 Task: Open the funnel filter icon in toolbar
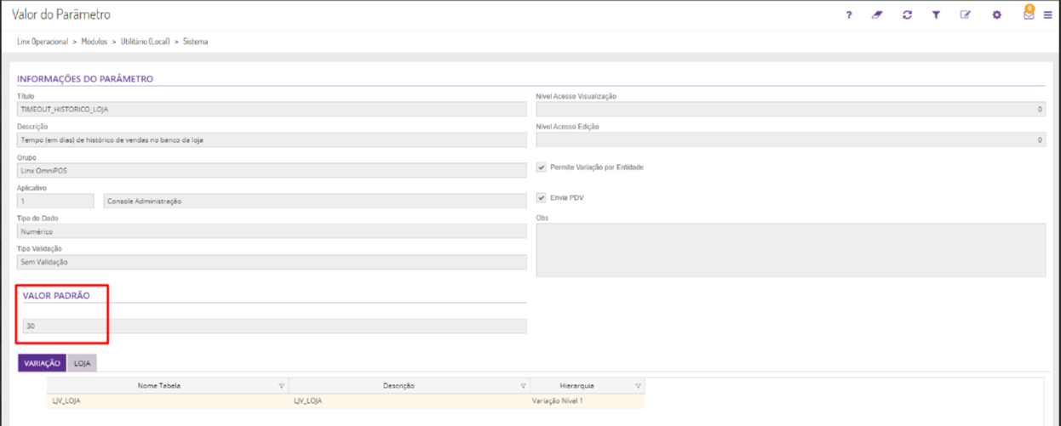pyautogui.click(x=935, y=15)
